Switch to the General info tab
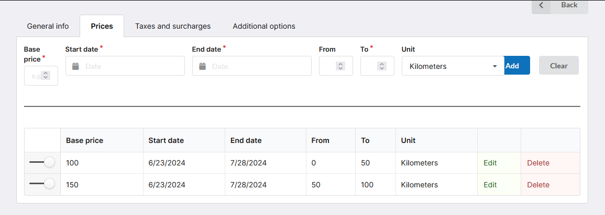The height and width of the screenshot is (215, 605). pyautogui.click(x=48, y=26)
